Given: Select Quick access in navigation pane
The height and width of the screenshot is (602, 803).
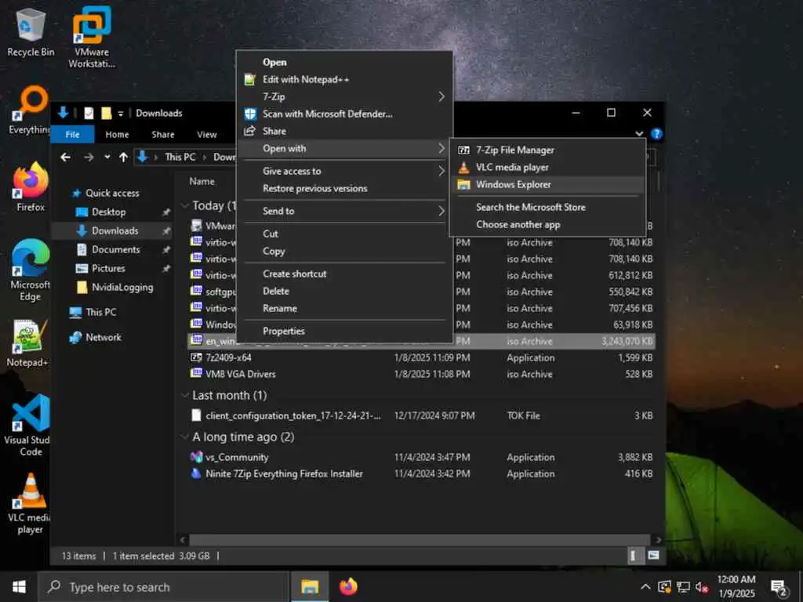Looking at the screenshot, I should pyautogui.click(x=112, y=193).
